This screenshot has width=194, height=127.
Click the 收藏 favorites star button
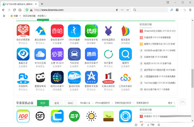(14, 16)
